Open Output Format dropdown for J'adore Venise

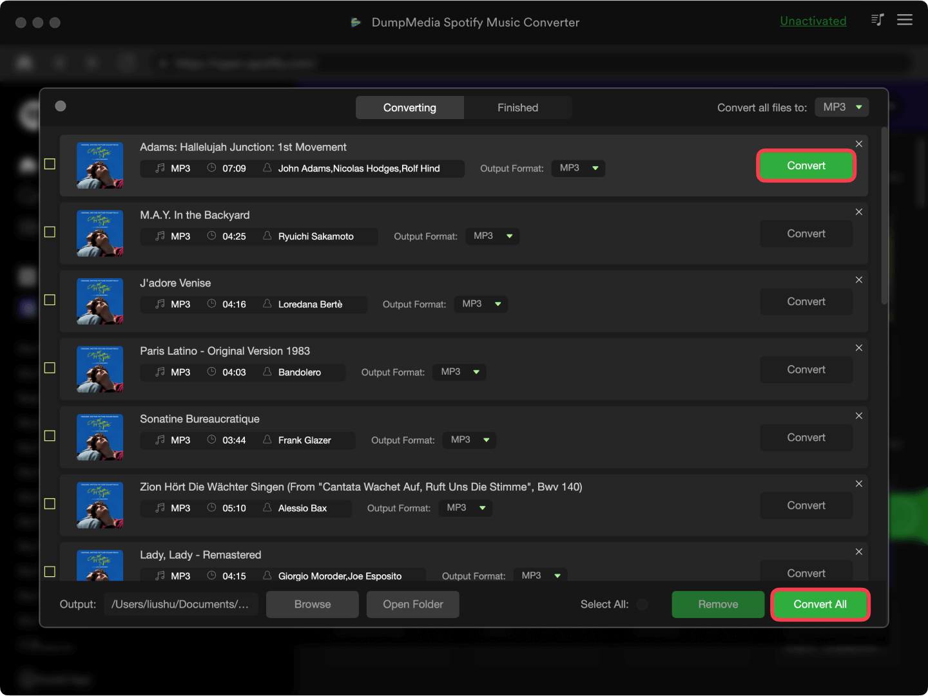tap(481, 304)
